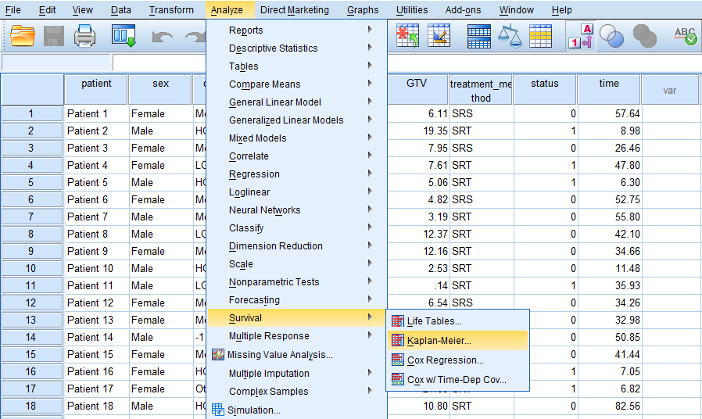Image resolution: width=702 pixels, height=419 pixels.
Task: Open the Direct Marketing menu
Action: (x=295, y=10)
